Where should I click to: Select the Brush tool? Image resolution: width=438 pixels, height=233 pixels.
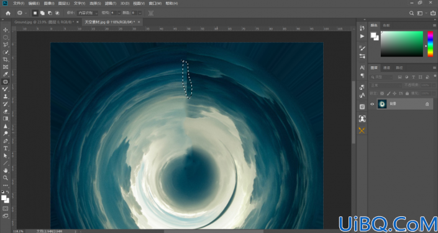[6, 89]
